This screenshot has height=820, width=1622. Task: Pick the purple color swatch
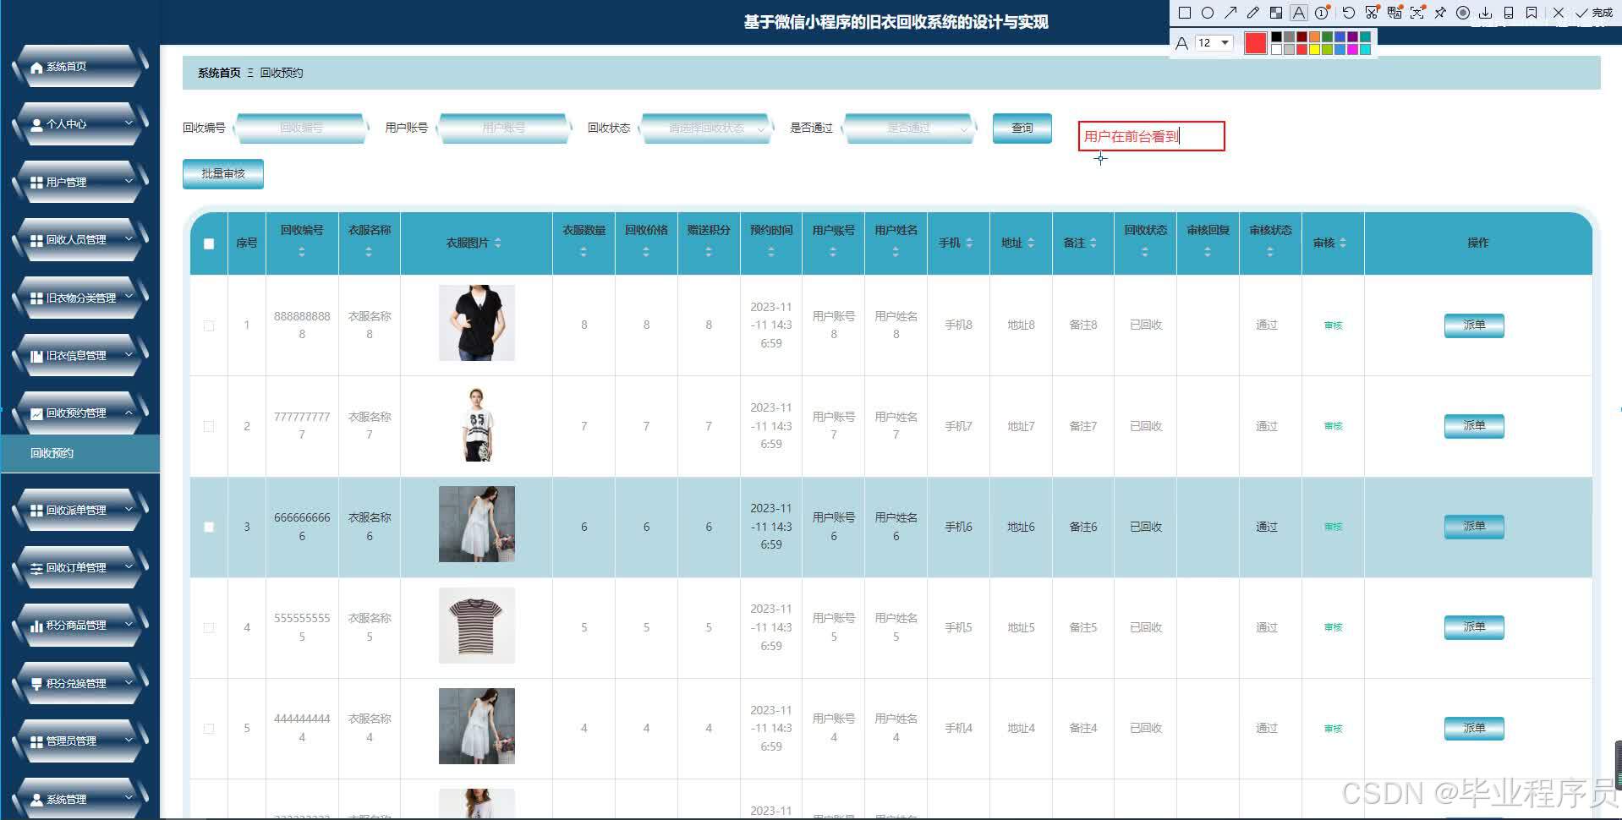point(1352,37)
